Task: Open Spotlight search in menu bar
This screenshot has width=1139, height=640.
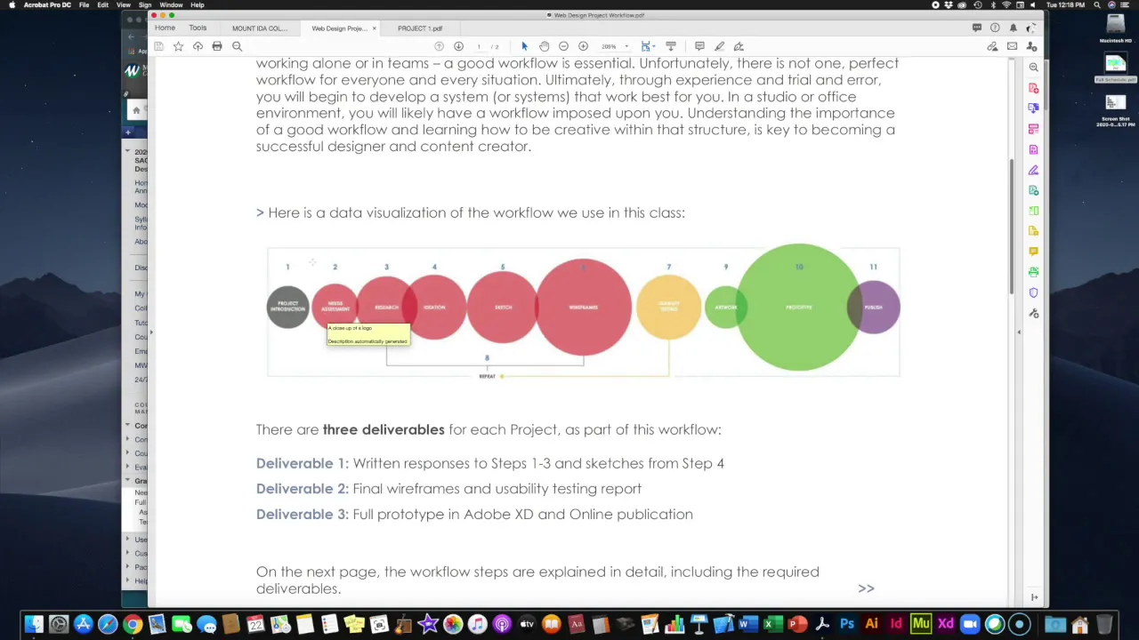Action: click(x=1097, y=4)
